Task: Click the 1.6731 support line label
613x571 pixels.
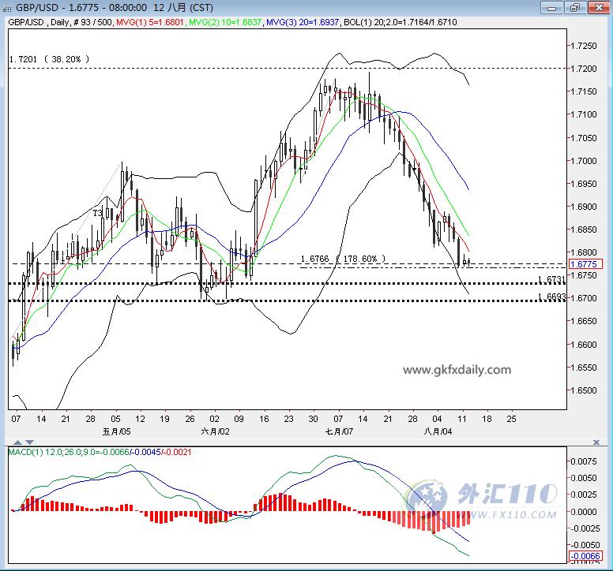Action: [x=551, y=279]
